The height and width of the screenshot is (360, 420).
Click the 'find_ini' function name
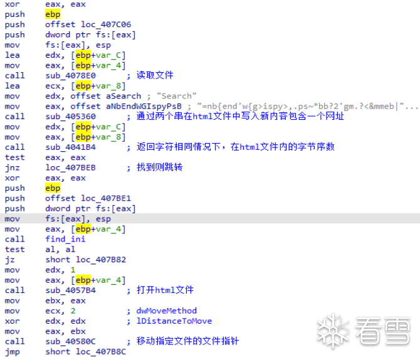[x=65, y=239]
